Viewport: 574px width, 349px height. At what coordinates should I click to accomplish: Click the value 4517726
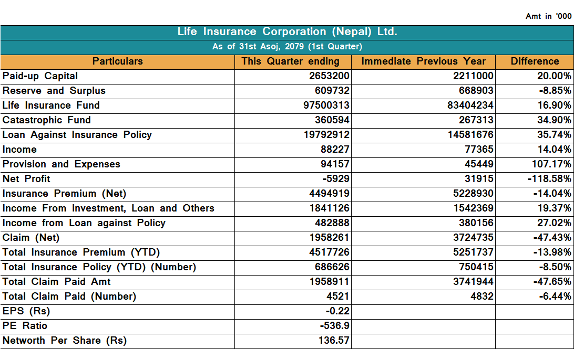[x=329, y=252]
